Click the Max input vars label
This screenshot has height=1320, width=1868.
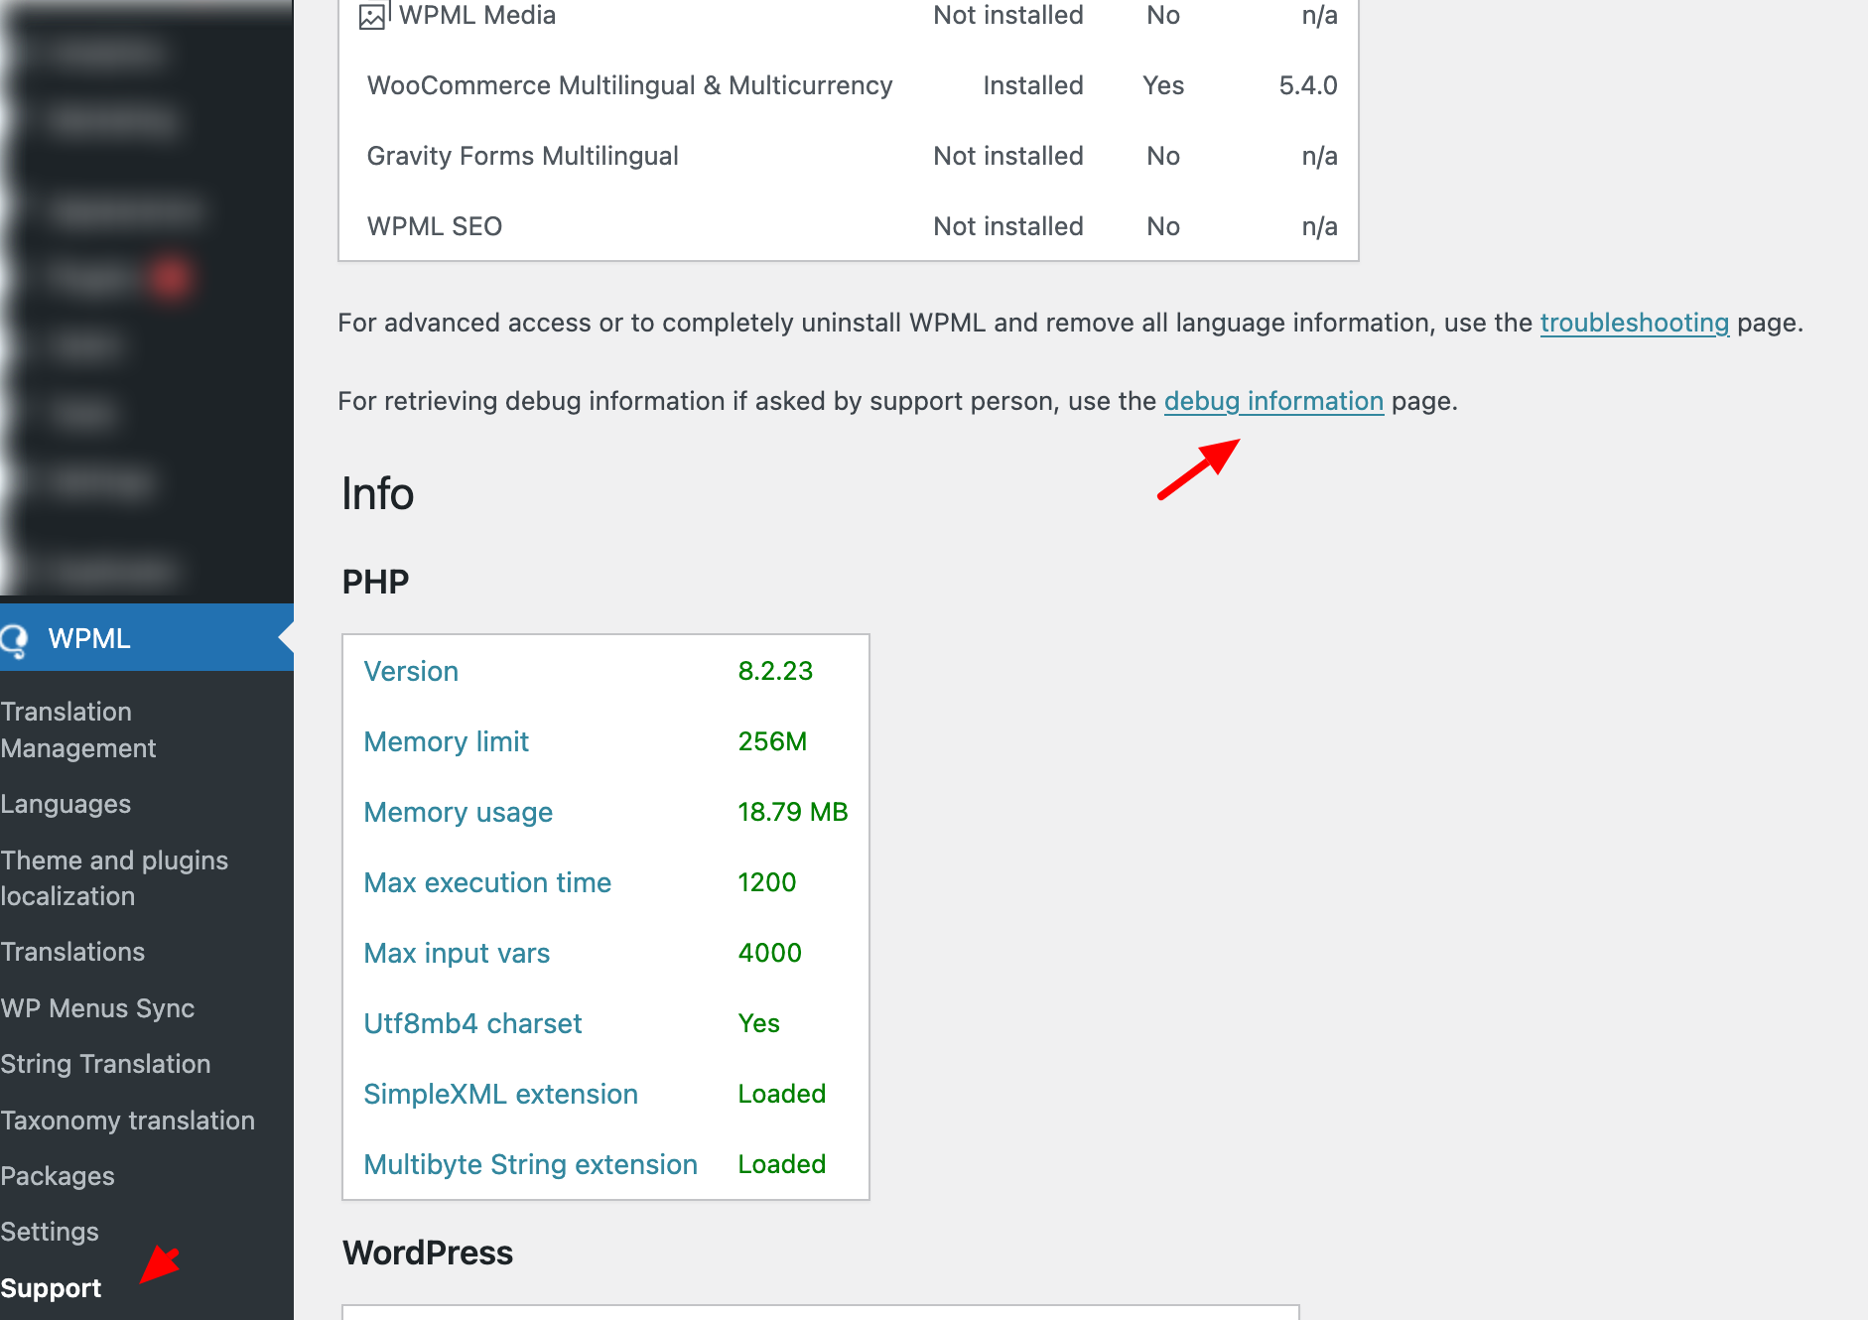click(457, 953)
